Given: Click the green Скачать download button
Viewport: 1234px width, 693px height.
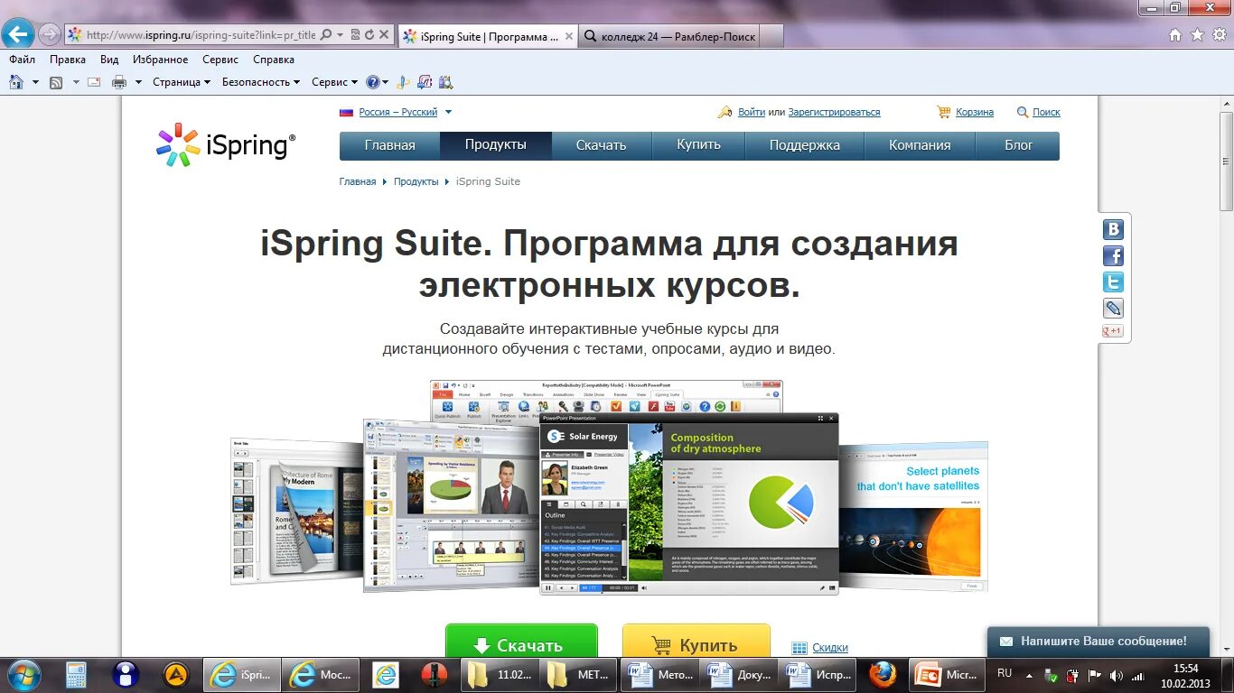Looking at the screenshot, I should click(521, 641).
